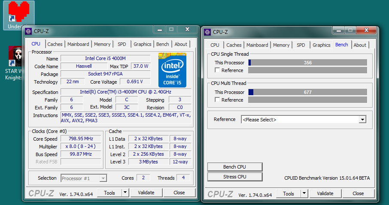Click the Revision value C0
The height and width of the screenshot is (205, 389).
[180, 107]
